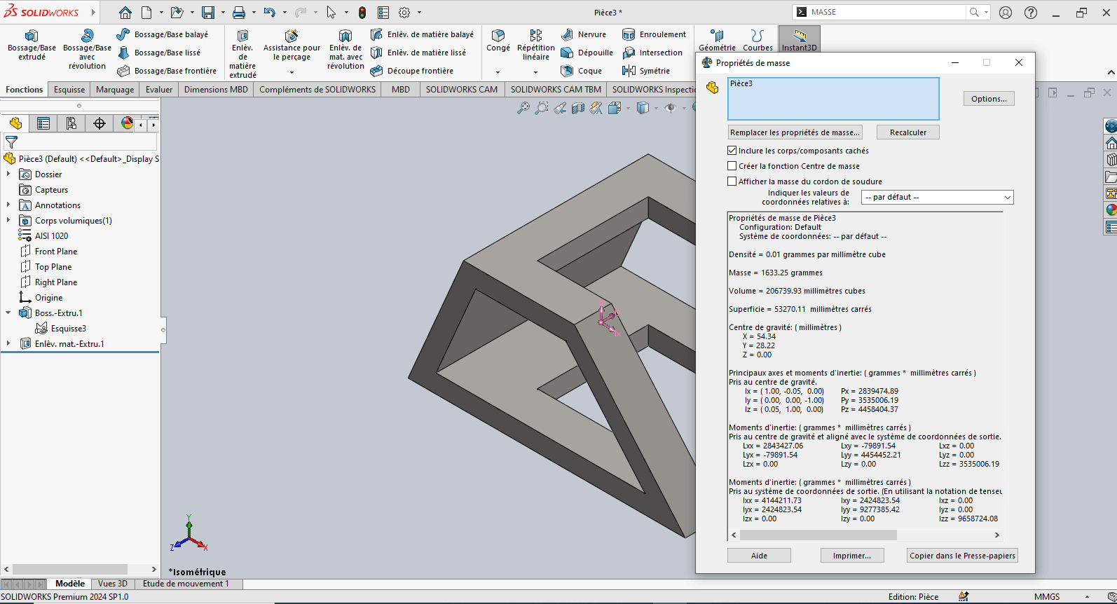Enable Créer la fonction Centre de masse
Screen dimensions: 1117x604
732,166
